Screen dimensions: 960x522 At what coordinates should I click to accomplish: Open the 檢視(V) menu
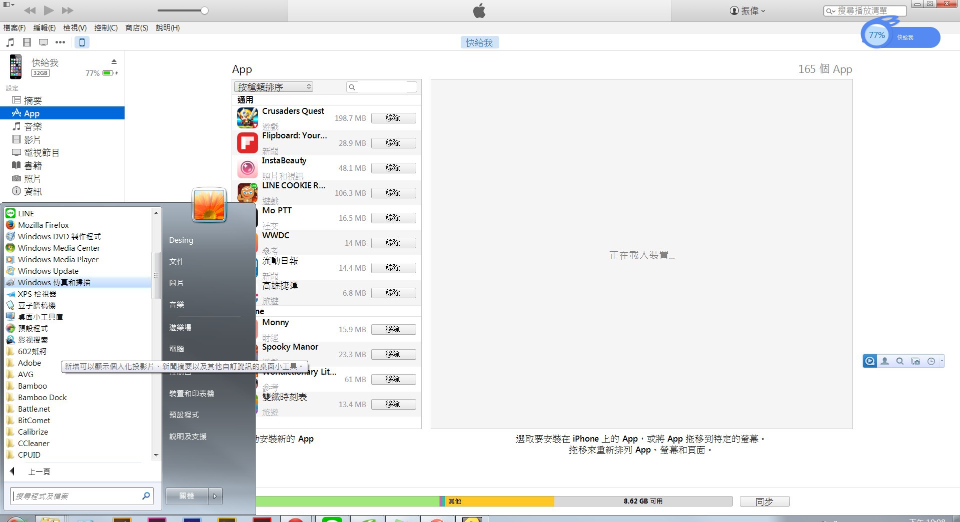(x=75, y=28)
